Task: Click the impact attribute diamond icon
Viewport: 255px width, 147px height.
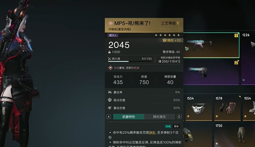Action: click(x=110, y=68)
